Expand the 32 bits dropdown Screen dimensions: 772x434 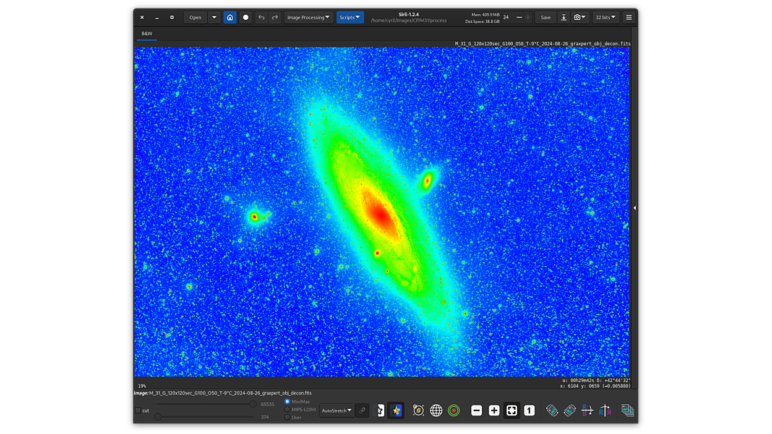605,17
